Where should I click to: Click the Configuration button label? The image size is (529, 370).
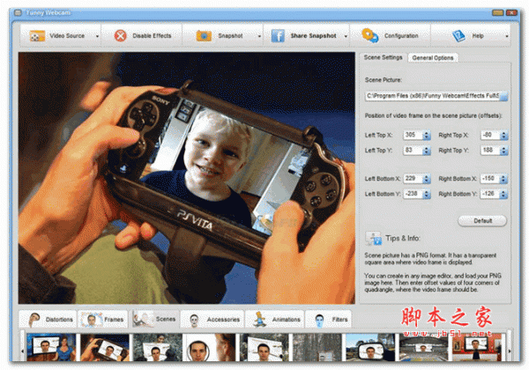pyautogui.click(x=401, y=36)
